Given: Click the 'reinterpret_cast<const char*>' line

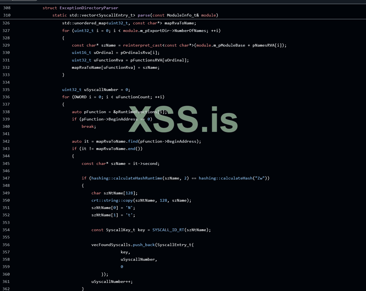Looking at the screenshot, I should (x=179, y=45).
